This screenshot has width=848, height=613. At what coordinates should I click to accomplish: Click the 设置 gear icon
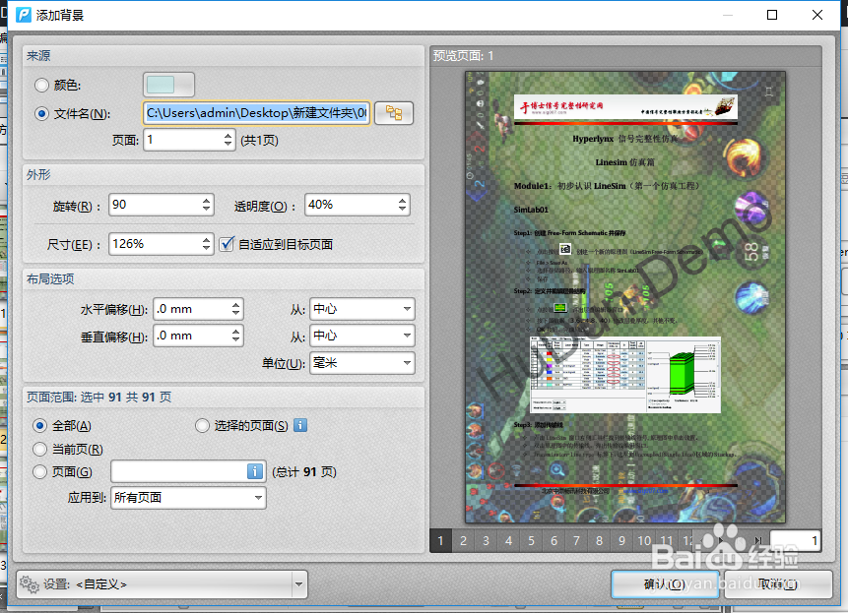pyautogui.click(x=30, y=583)
